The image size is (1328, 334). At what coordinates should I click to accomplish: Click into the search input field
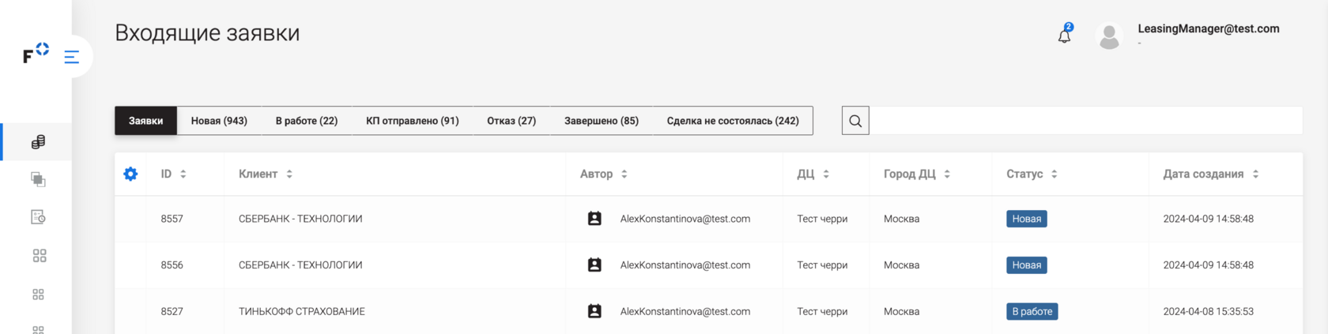coord(1085,121)
